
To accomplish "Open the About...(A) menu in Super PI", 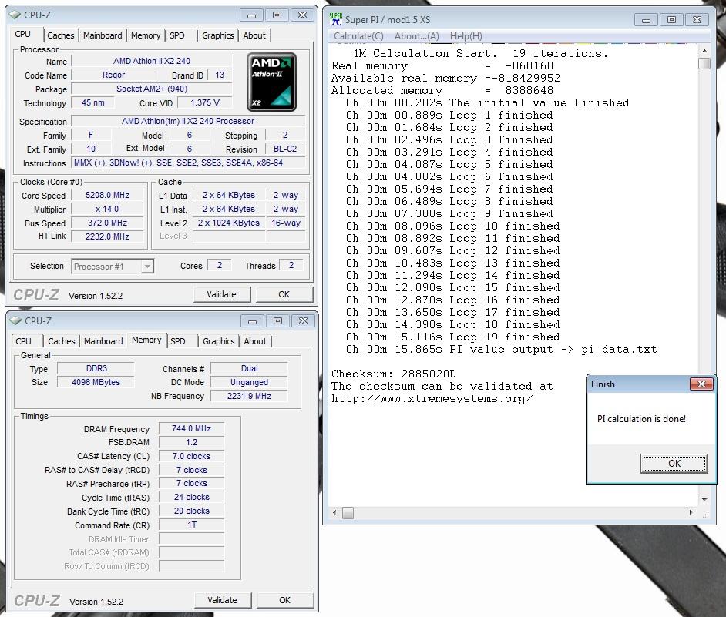I will pos(417,36).
